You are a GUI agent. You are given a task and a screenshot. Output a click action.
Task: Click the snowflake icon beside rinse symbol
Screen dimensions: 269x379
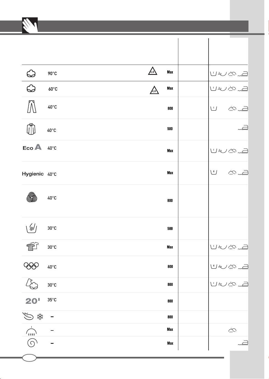[40, 317]
